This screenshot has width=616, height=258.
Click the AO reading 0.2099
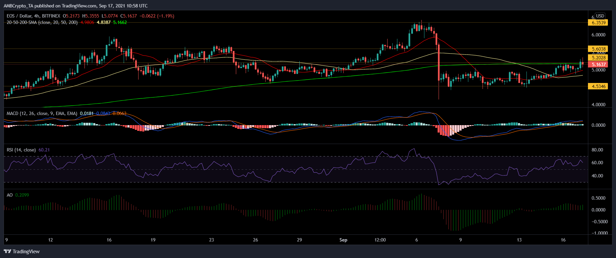[22, 195]
